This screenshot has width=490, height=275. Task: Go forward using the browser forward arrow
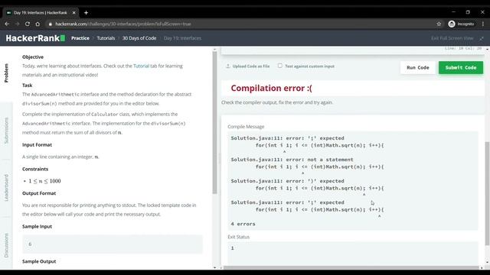pos(17,24)
